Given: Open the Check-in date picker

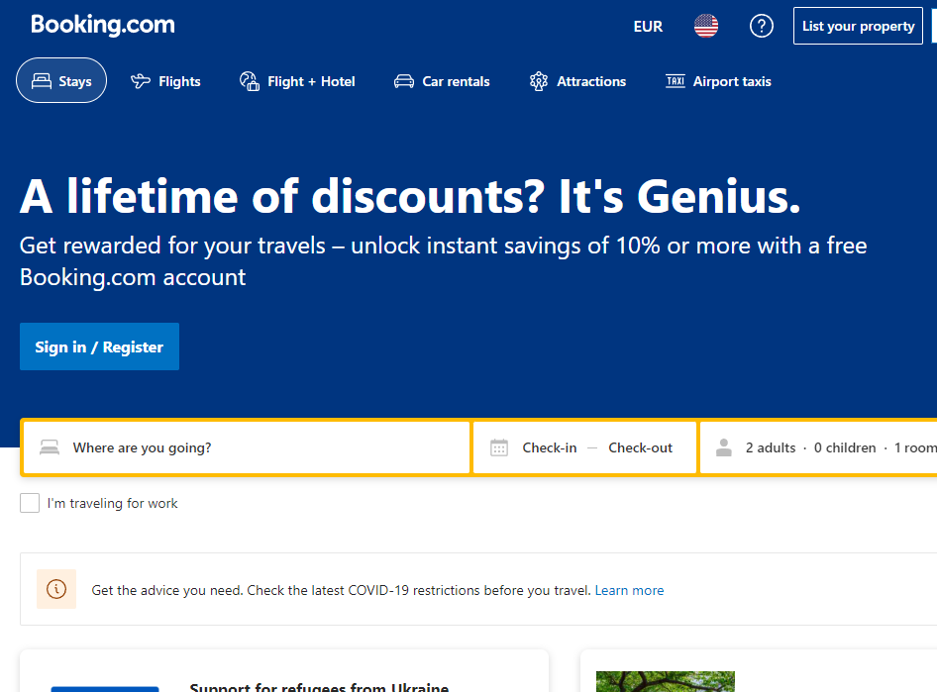Looking at the screenshot, I should pyautogui.click(x=550, y=447).
